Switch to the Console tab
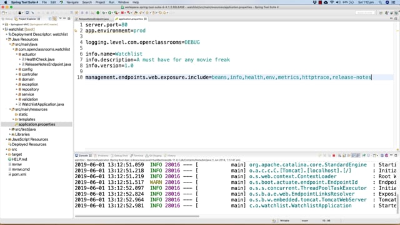The image size is (400, 225). [x=83, y=156]
